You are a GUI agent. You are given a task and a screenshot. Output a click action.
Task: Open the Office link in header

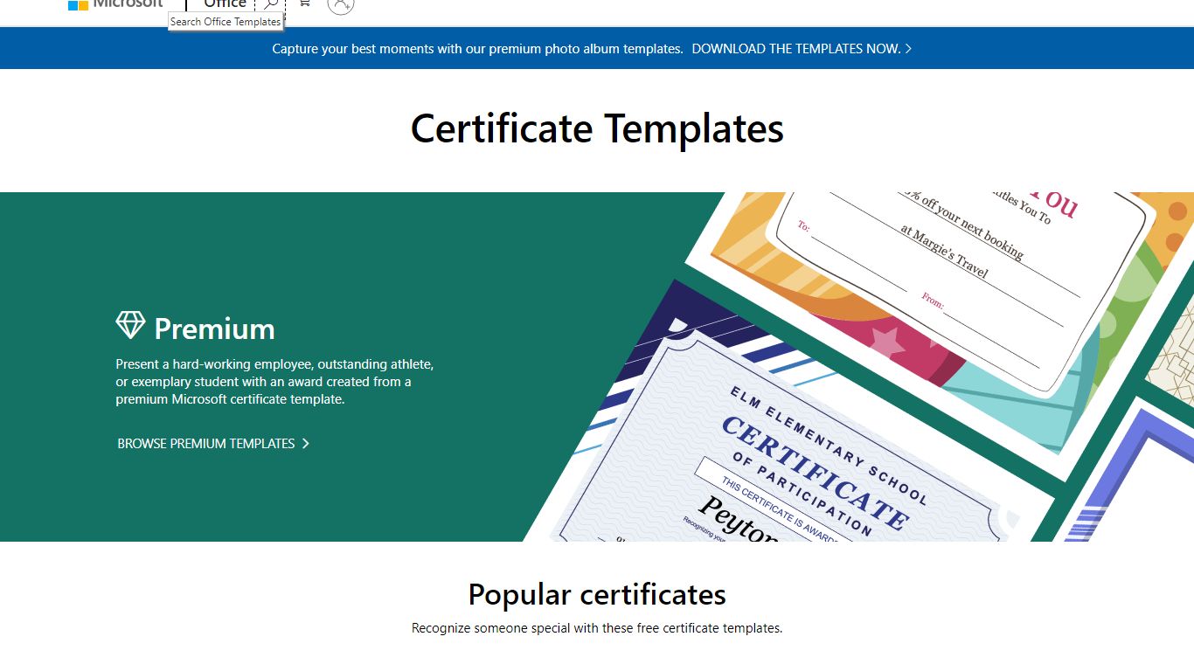click(225, 4)
